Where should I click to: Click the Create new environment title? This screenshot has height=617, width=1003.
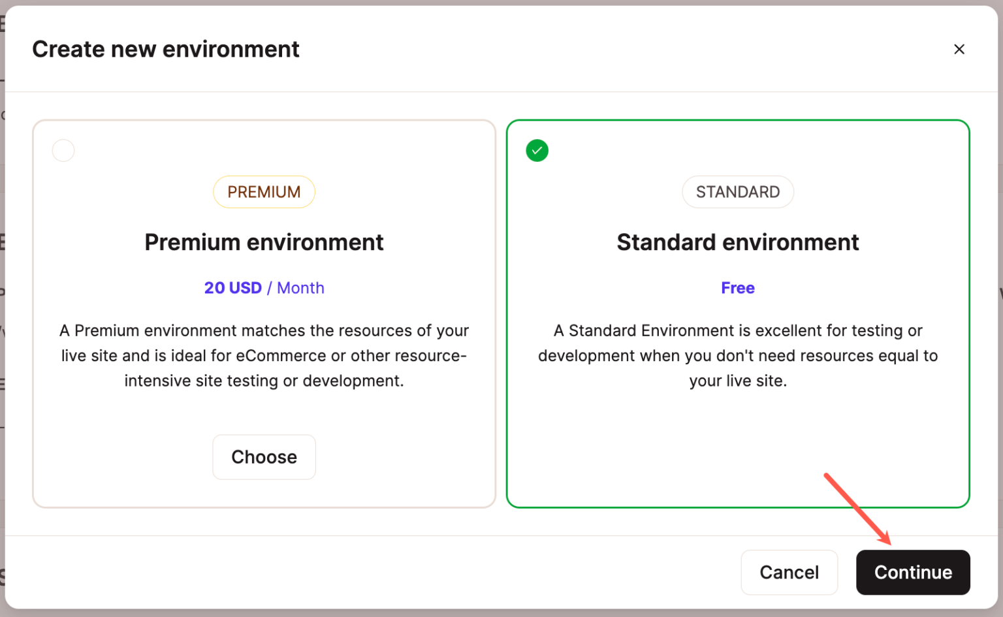point(167,48)
